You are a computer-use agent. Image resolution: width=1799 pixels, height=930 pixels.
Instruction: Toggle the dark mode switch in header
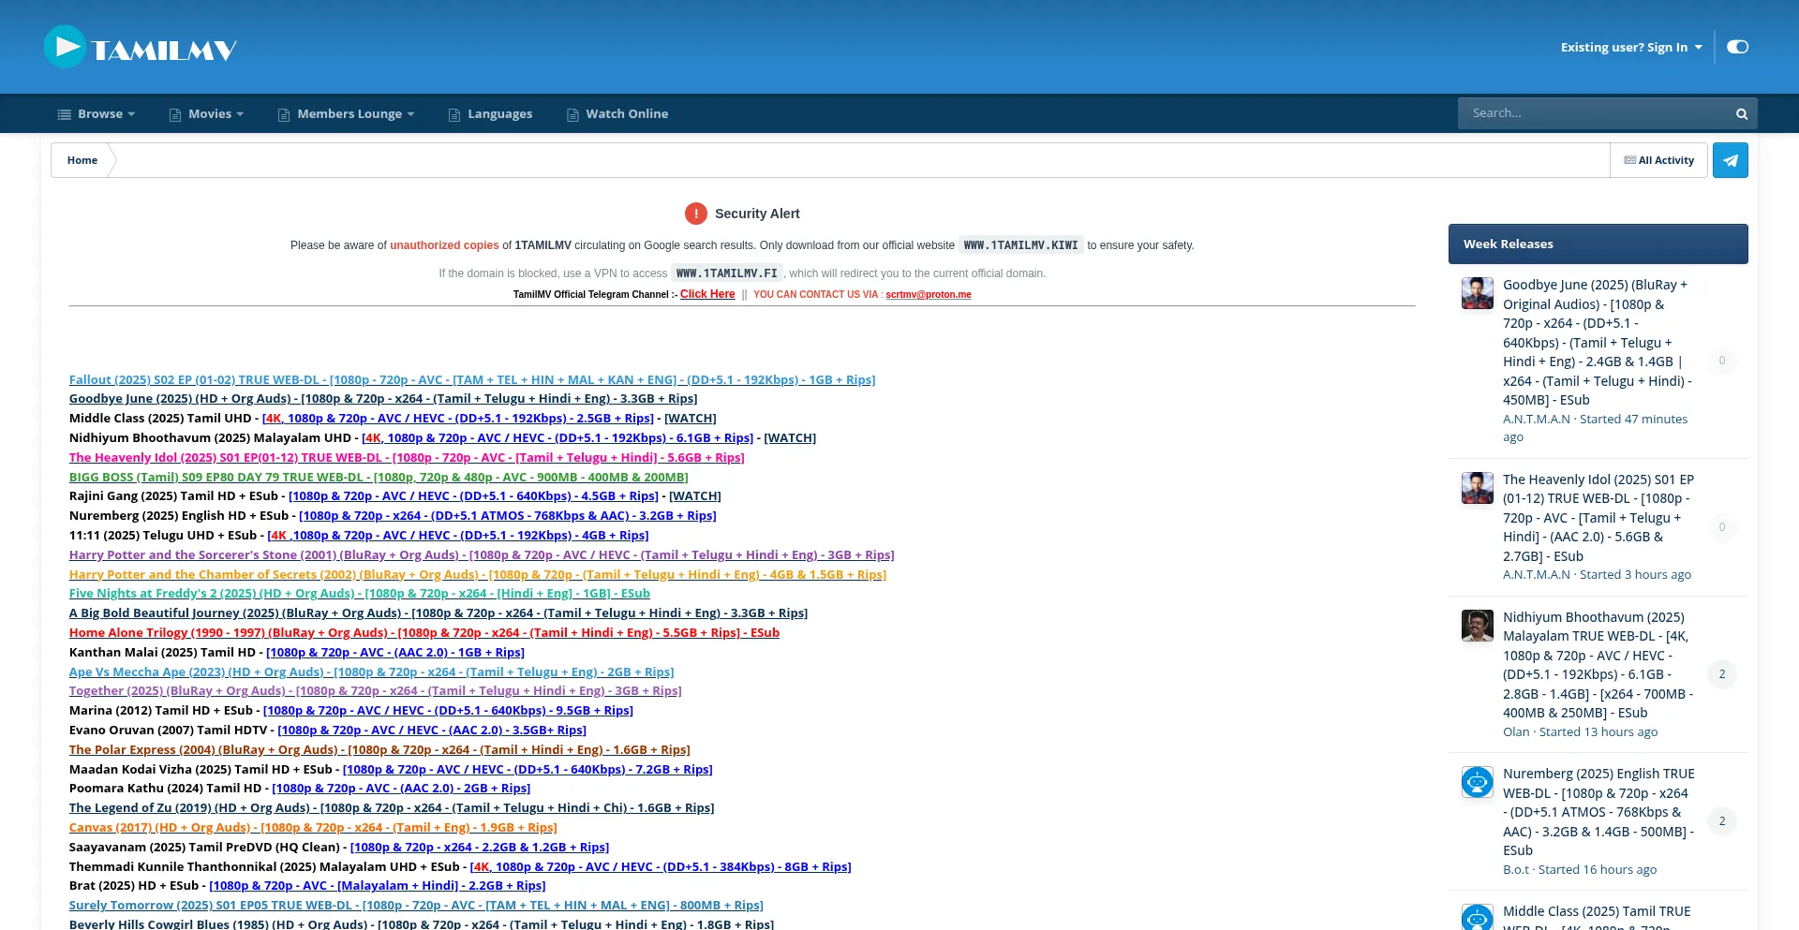tap(1737, 47)
